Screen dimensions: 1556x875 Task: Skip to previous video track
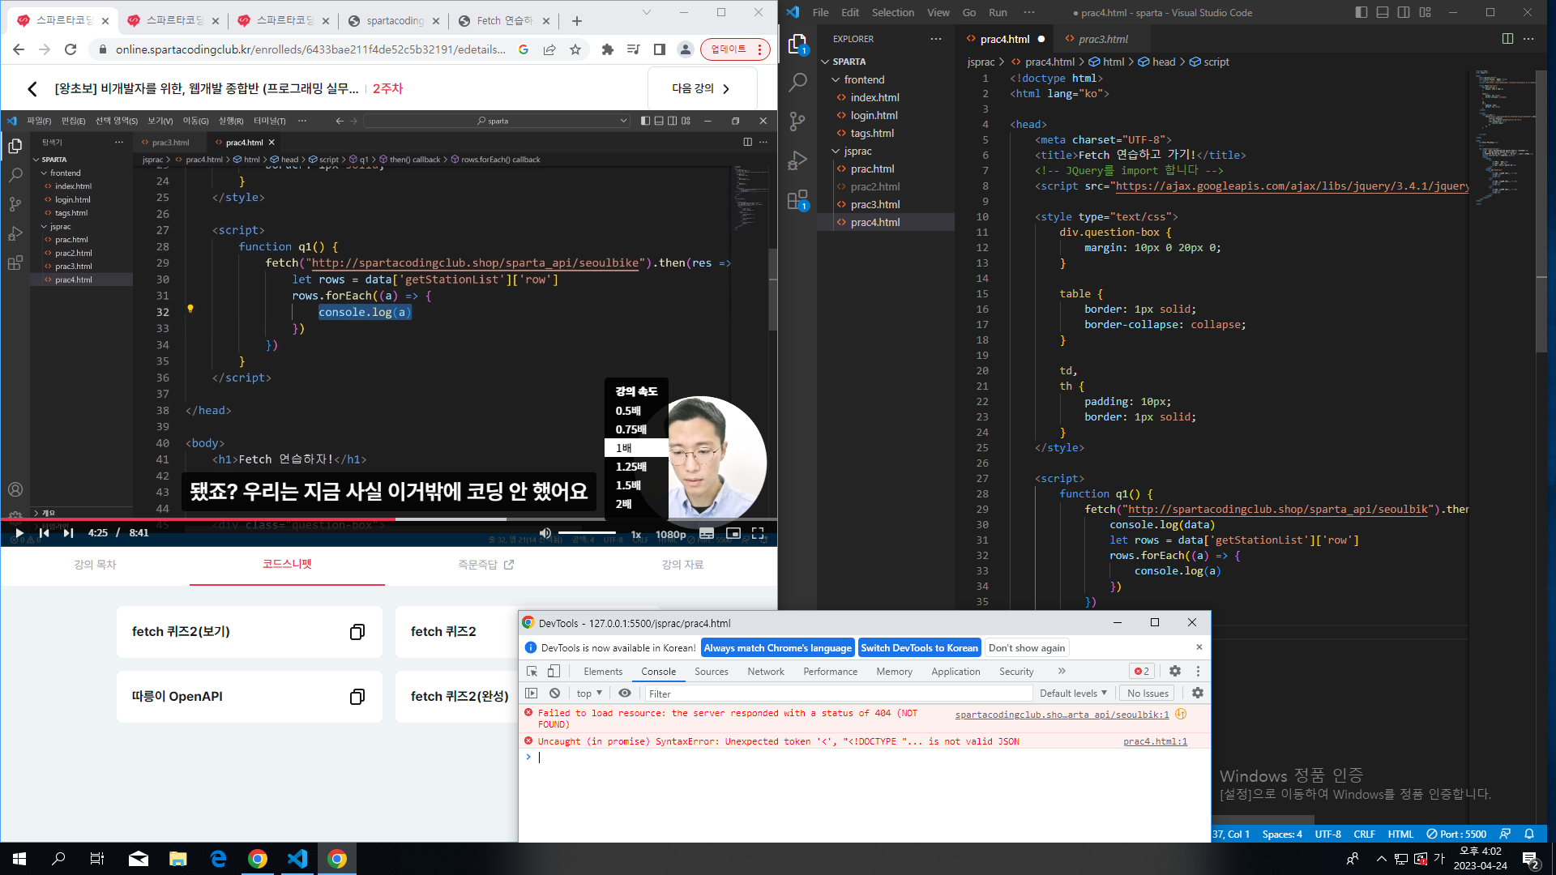(x=45, y=533)
